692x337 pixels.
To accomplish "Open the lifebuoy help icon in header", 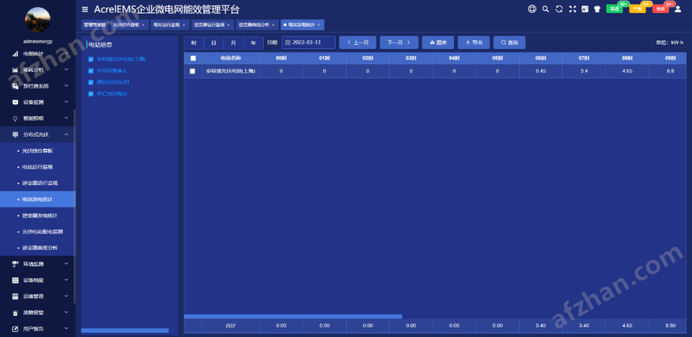I will coord(532,9).
